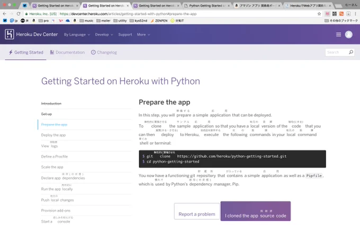Click the git clone command line
The image size is (360, 225).
pos(214,156)
